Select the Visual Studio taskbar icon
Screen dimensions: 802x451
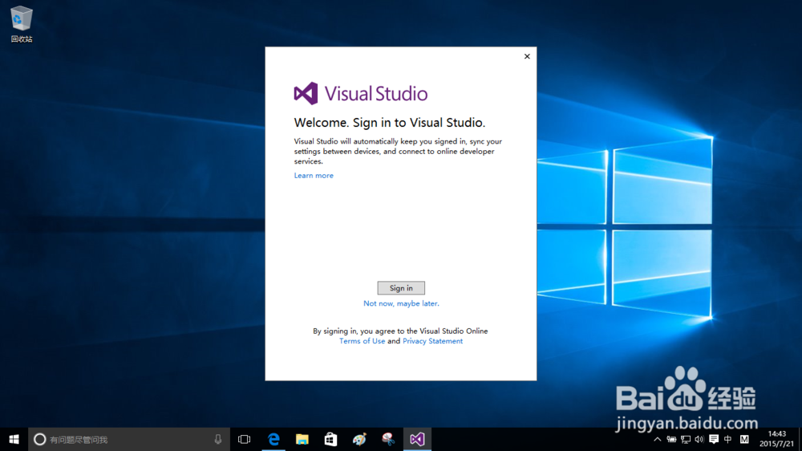tap(417, 439)
